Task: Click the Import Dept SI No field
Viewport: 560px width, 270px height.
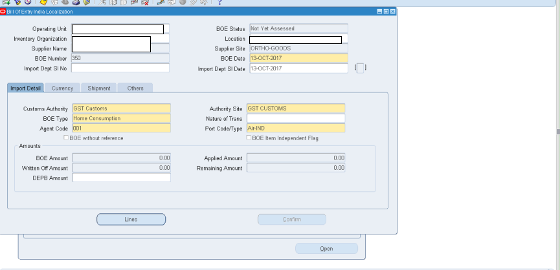Action: tap(120, 68)
